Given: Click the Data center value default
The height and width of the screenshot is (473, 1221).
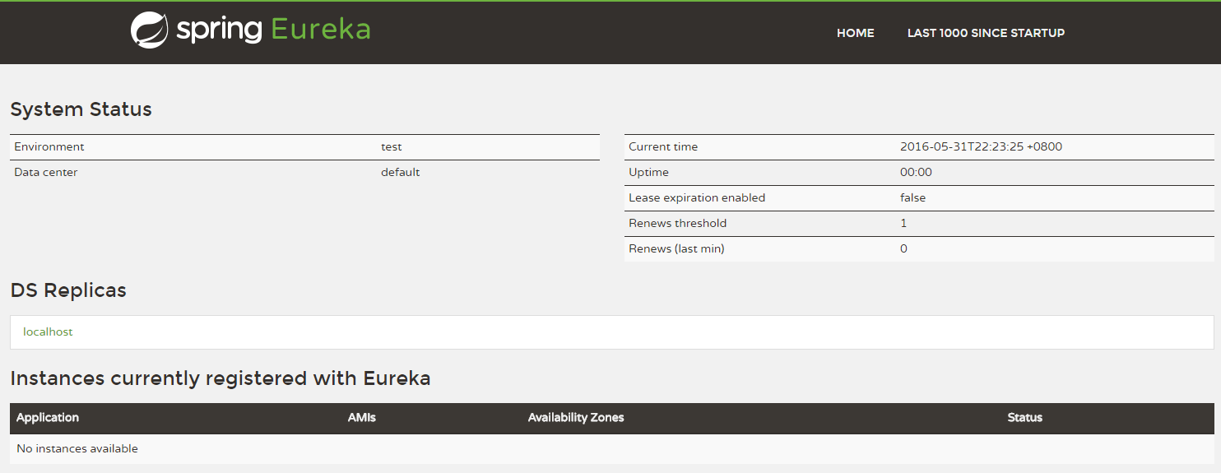Looking at the screenshot, I should click(x=400, y=173).
